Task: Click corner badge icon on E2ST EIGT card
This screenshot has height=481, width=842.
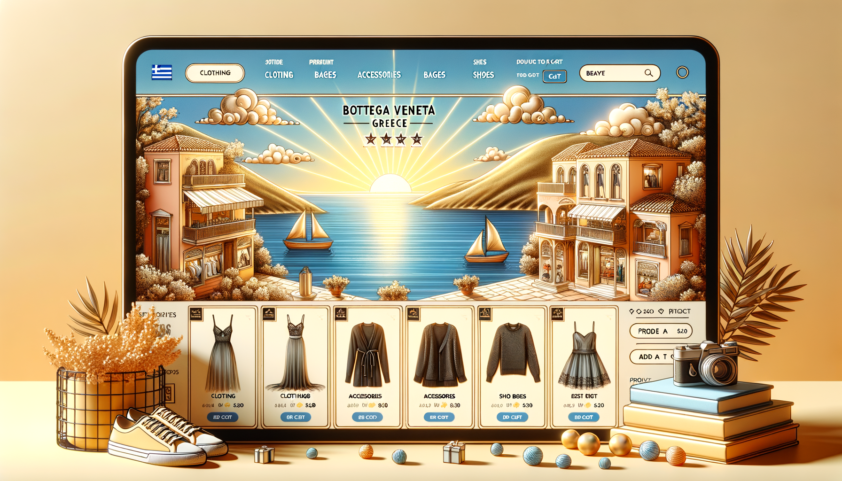Action: 557,314
